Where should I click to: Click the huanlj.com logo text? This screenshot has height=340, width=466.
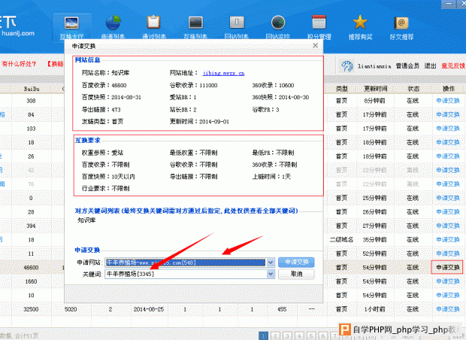(x=18, y=33)
